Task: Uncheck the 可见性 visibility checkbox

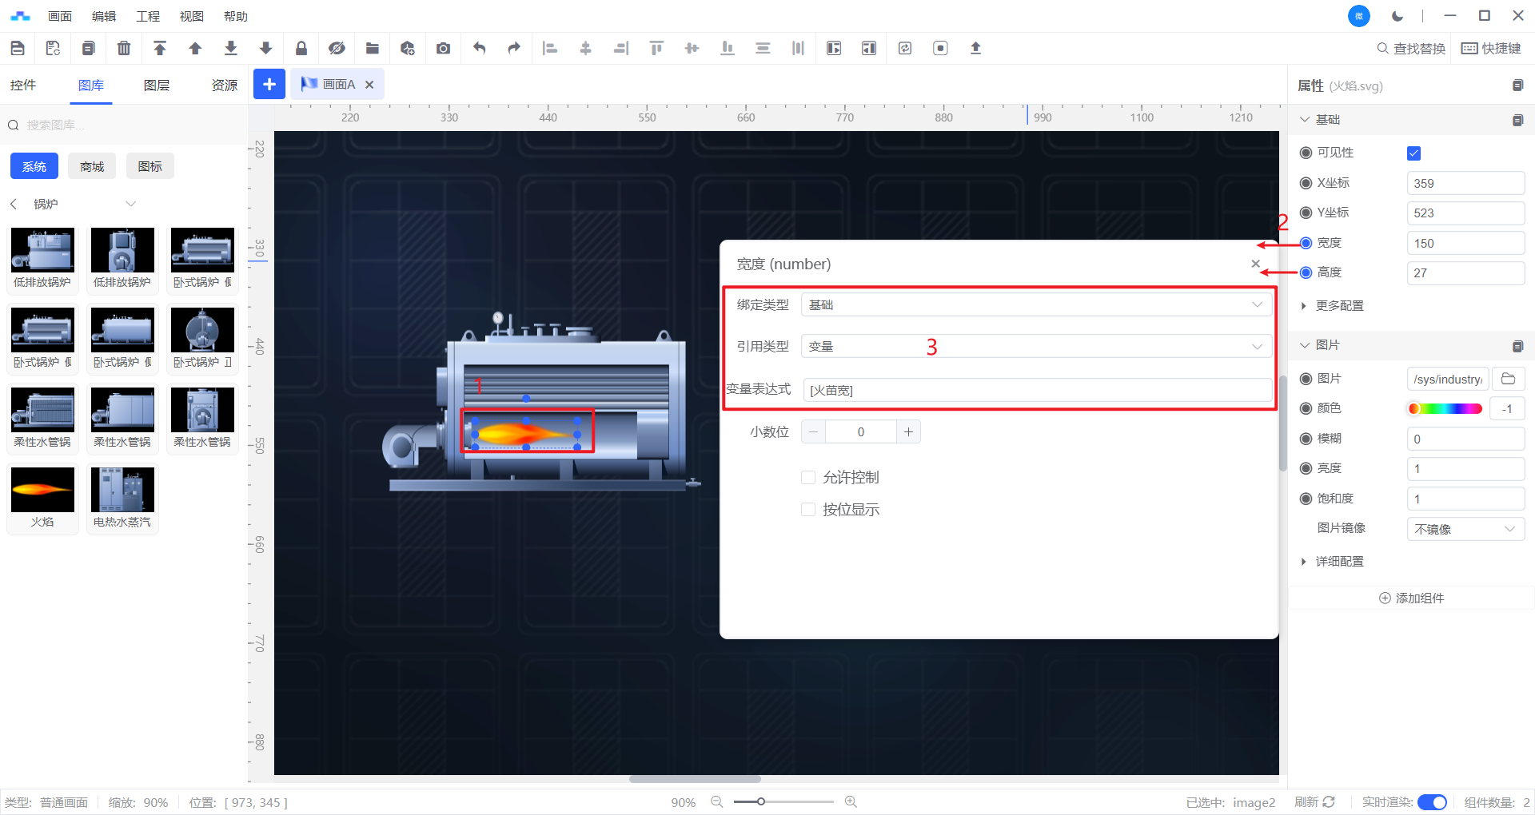Action: coord(1413,153)
